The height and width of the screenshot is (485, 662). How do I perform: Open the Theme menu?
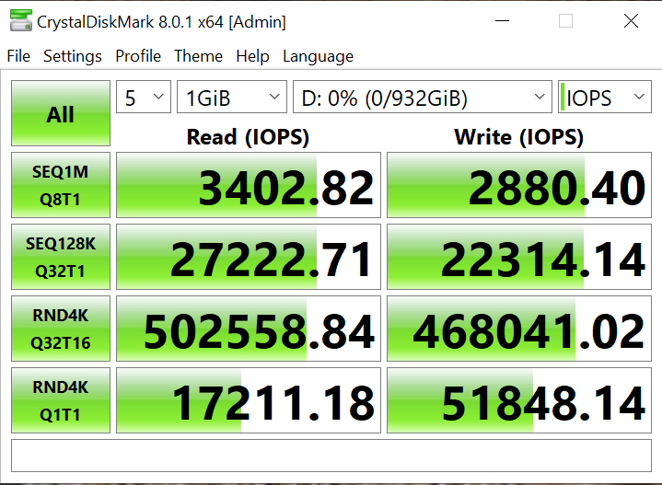pos(198,56)
